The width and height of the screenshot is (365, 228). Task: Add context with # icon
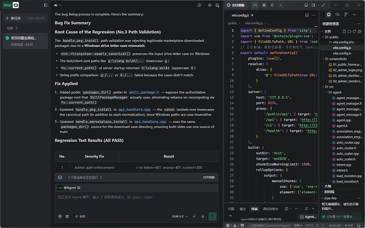tap(67, 216)
